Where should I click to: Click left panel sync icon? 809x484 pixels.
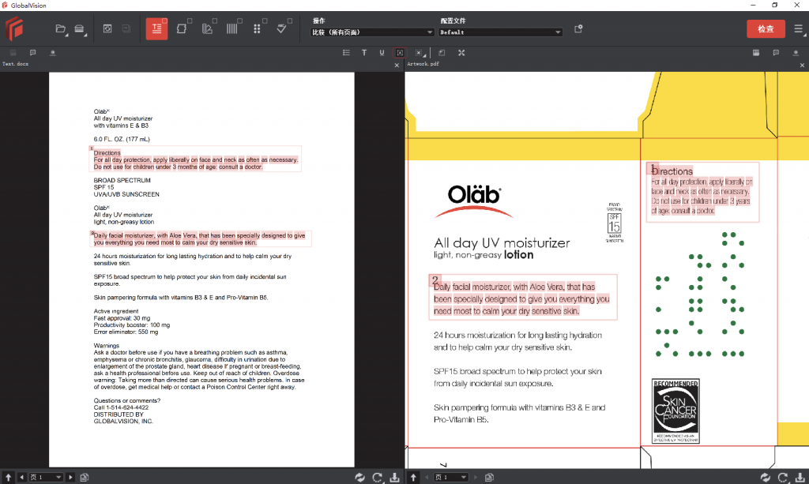click(x=359, y=478)
